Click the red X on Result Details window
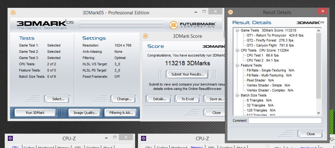 point(322,11)
